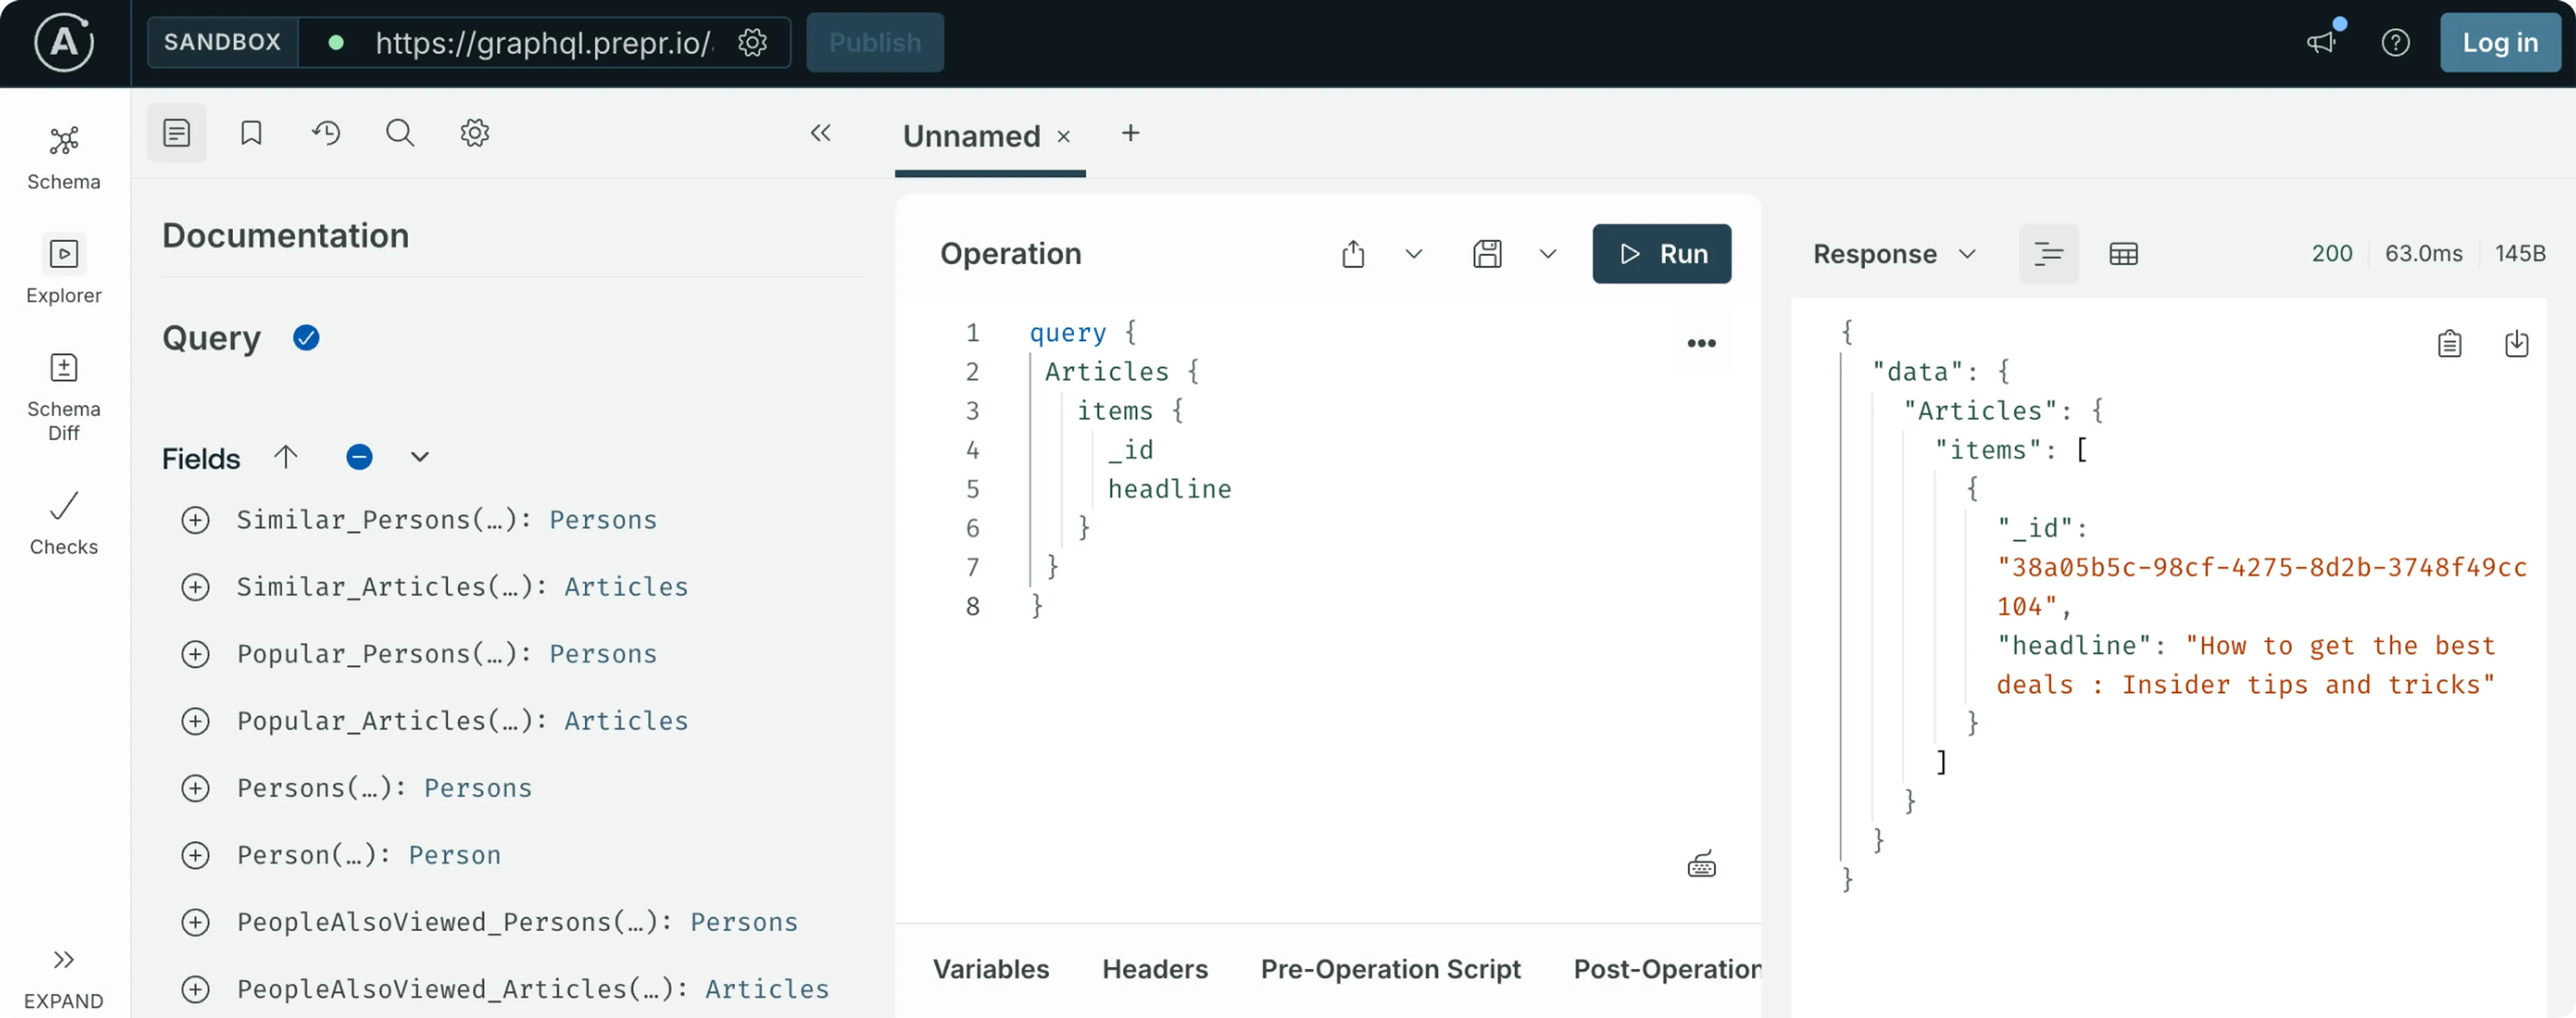Viewport: 2576px width, 1018px height.
Task: Expand the Popular_Articles field
Action: point(195,721)
